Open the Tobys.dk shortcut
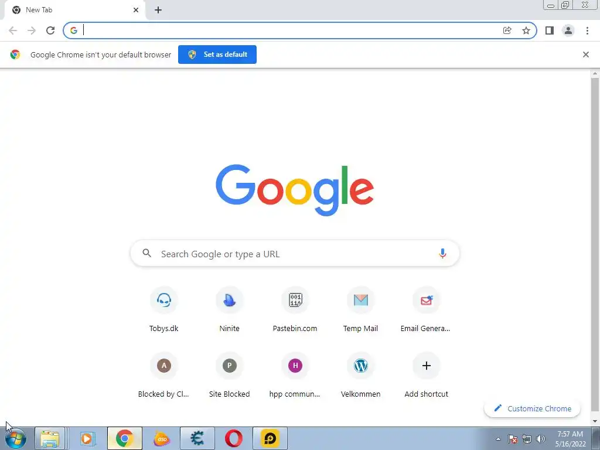The height and width of the screenshot is (450, 600). tap(164, 309)
